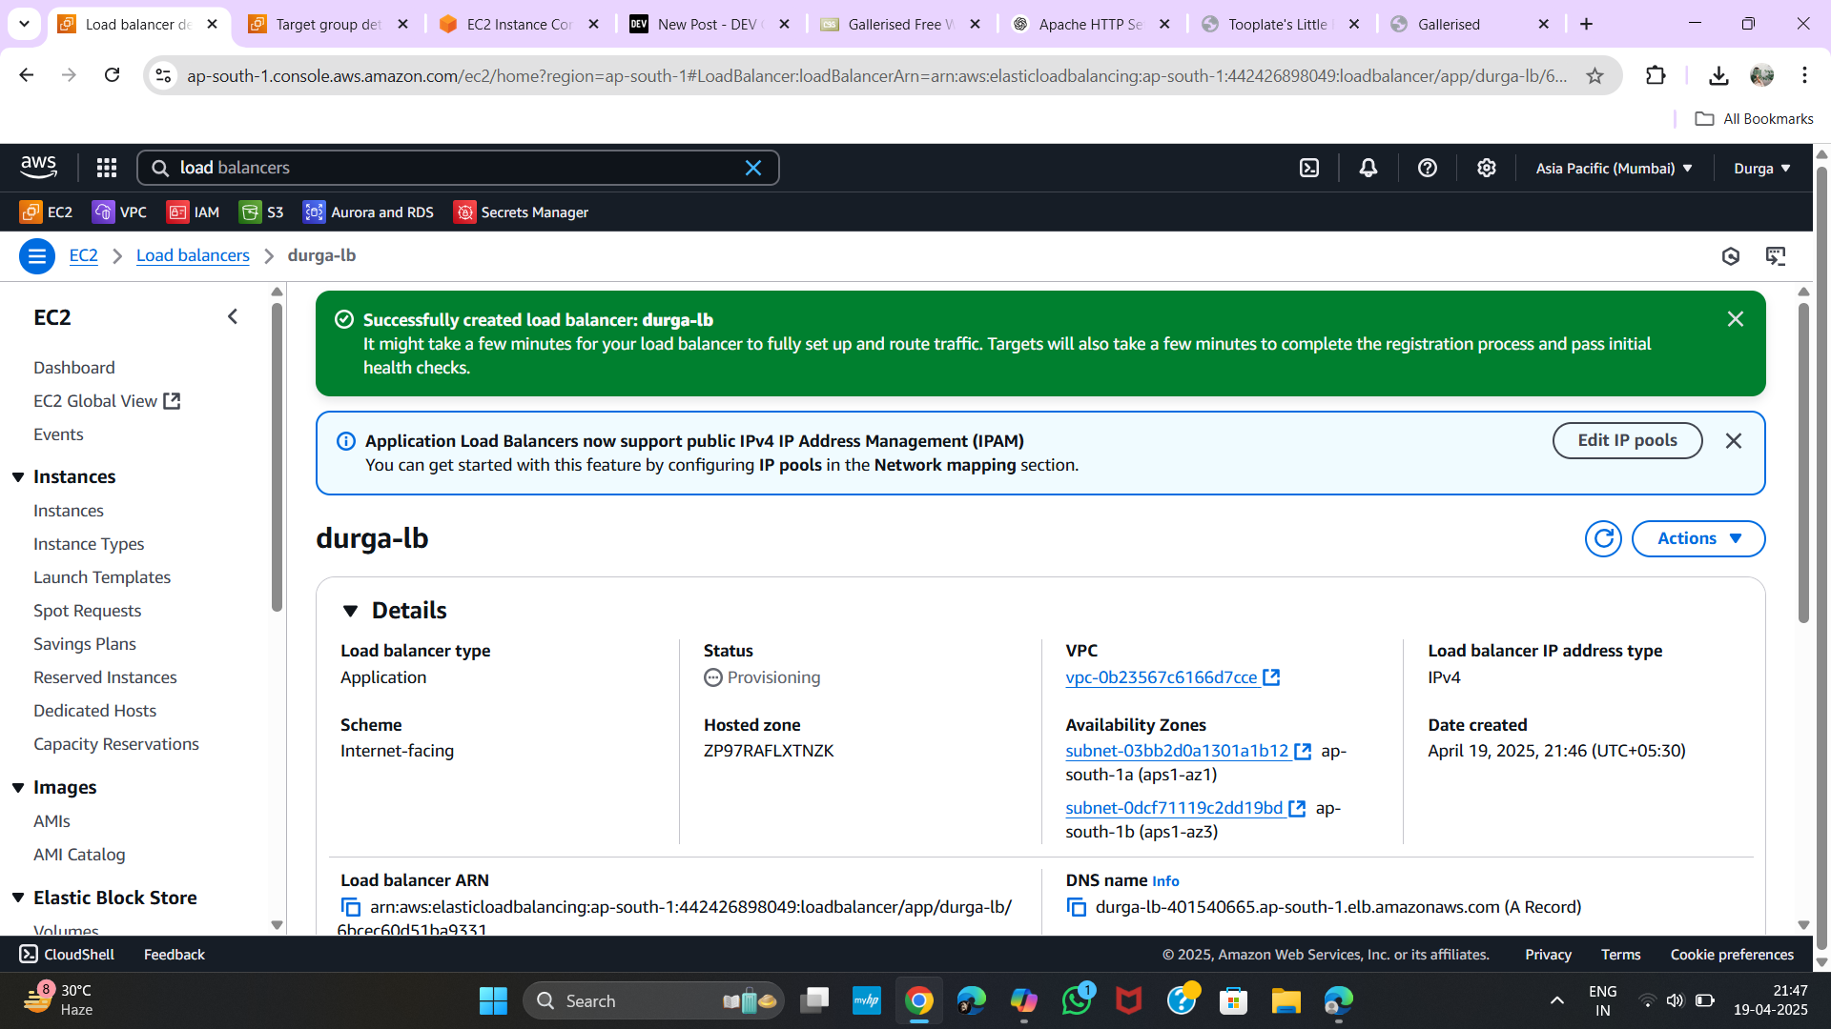Open the Chrome tab search dropdown
The image size is (1831, 1029).
[x=24, y=24]
